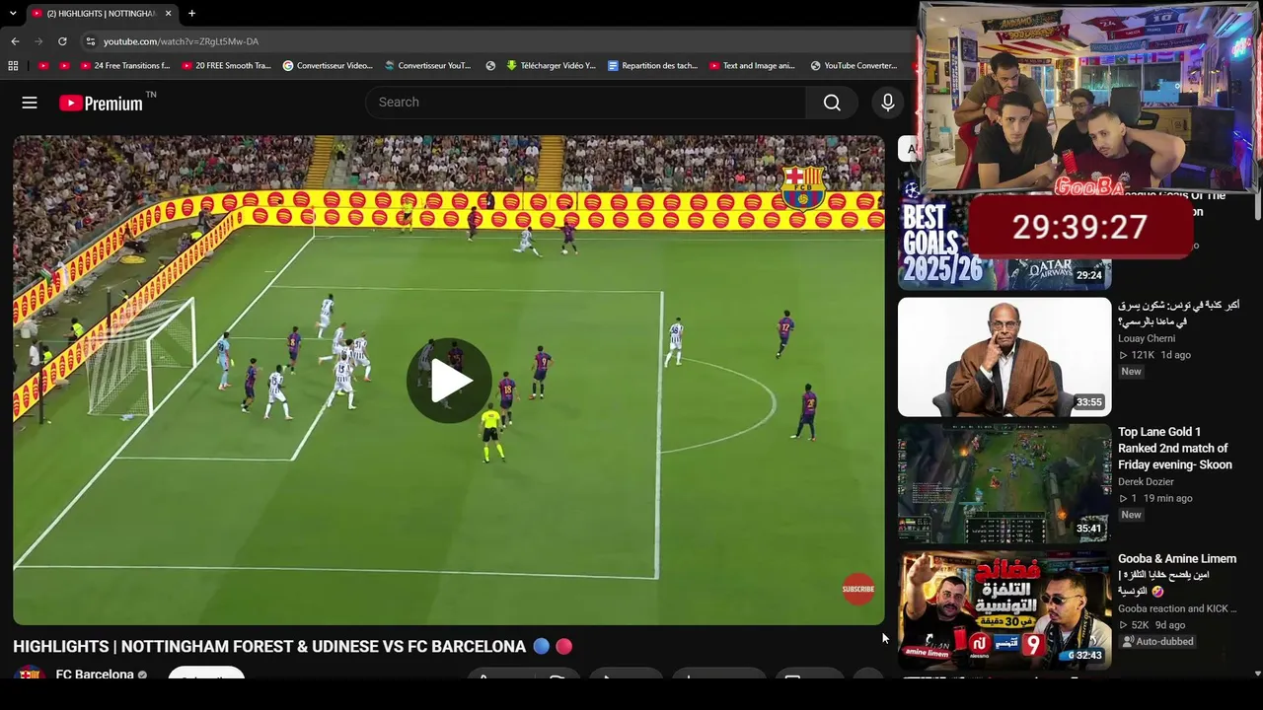Click the Derek Dozier channel name
Viewport: 1263px width, 710px height.
point(1146,482)
